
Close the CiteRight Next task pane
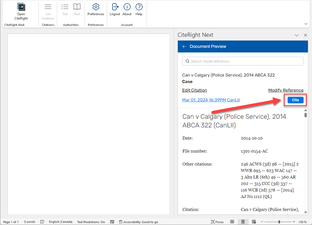[305, 35]
